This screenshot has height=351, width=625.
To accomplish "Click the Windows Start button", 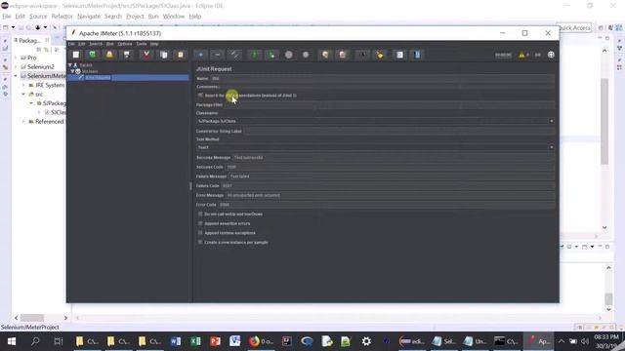I will click(11, 341).
